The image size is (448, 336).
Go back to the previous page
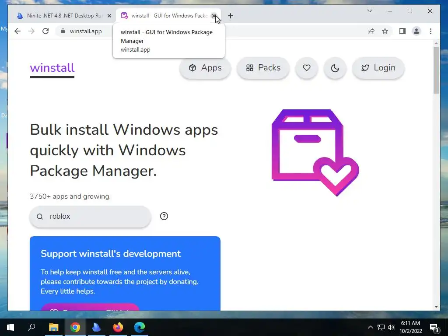coord(17,31)
